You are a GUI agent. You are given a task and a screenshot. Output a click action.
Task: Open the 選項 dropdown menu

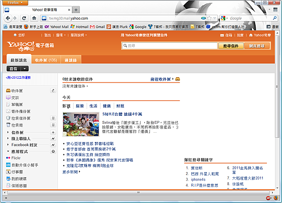pos(61,35)
